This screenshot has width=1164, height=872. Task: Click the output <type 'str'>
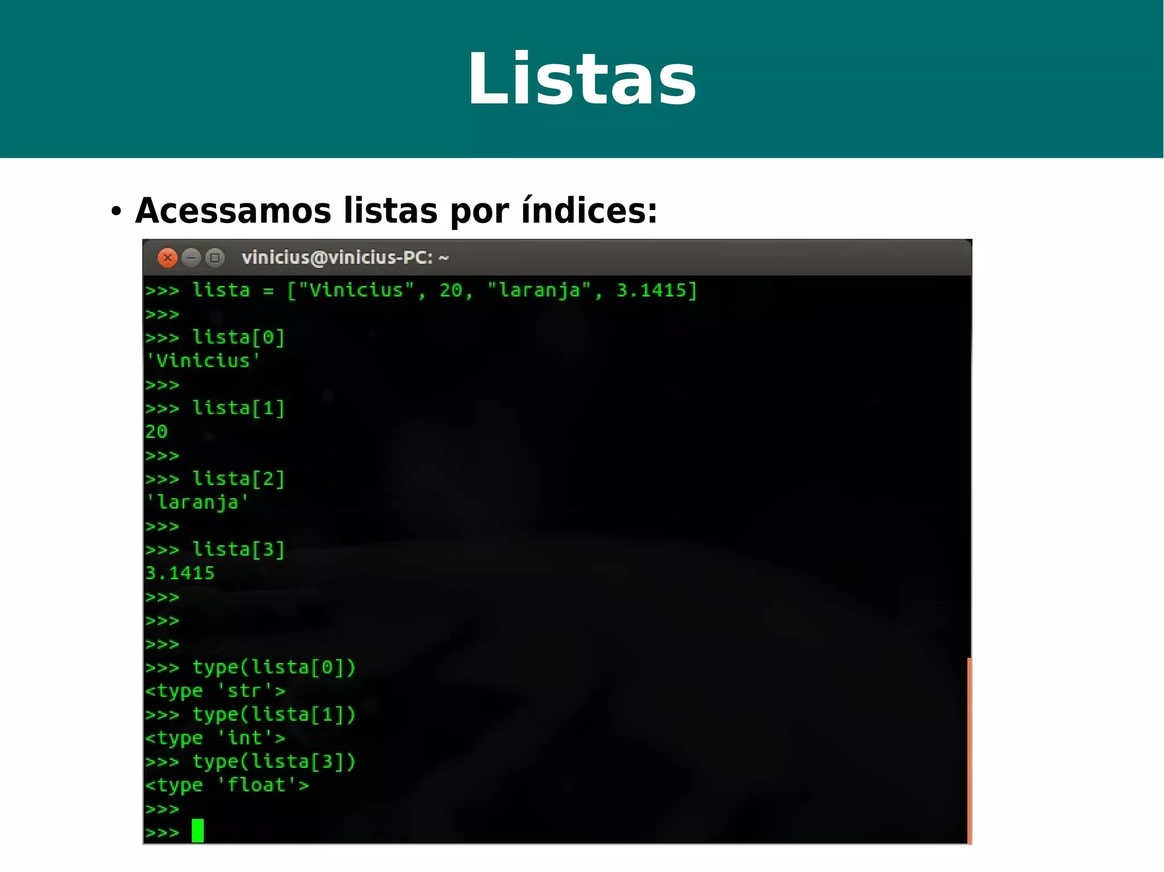[215, 691]
